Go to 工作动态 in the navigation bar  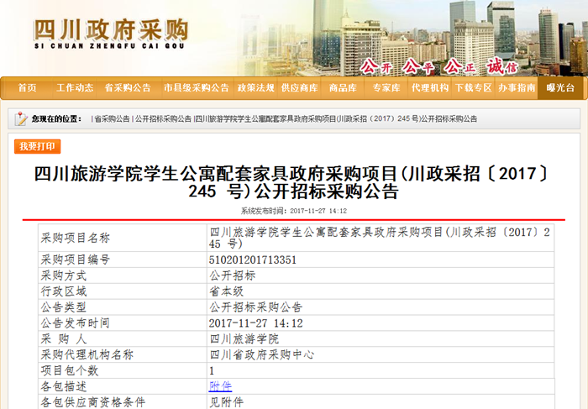(x=75, y=87)
